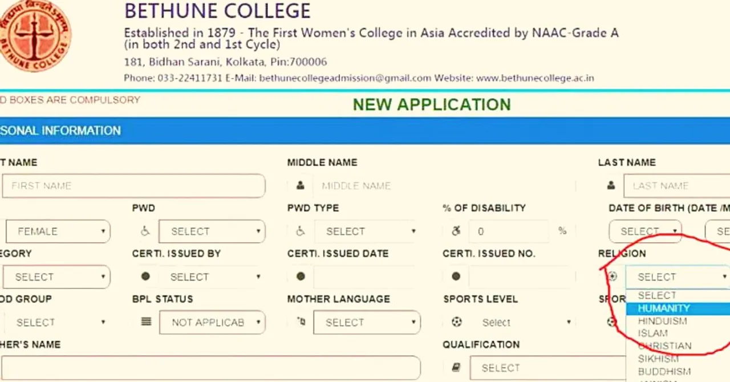Click the dot icon beside Certi. Issued Date
Image resolution: width=730 pixels, height=382 pixels.
tap(301, 277)
